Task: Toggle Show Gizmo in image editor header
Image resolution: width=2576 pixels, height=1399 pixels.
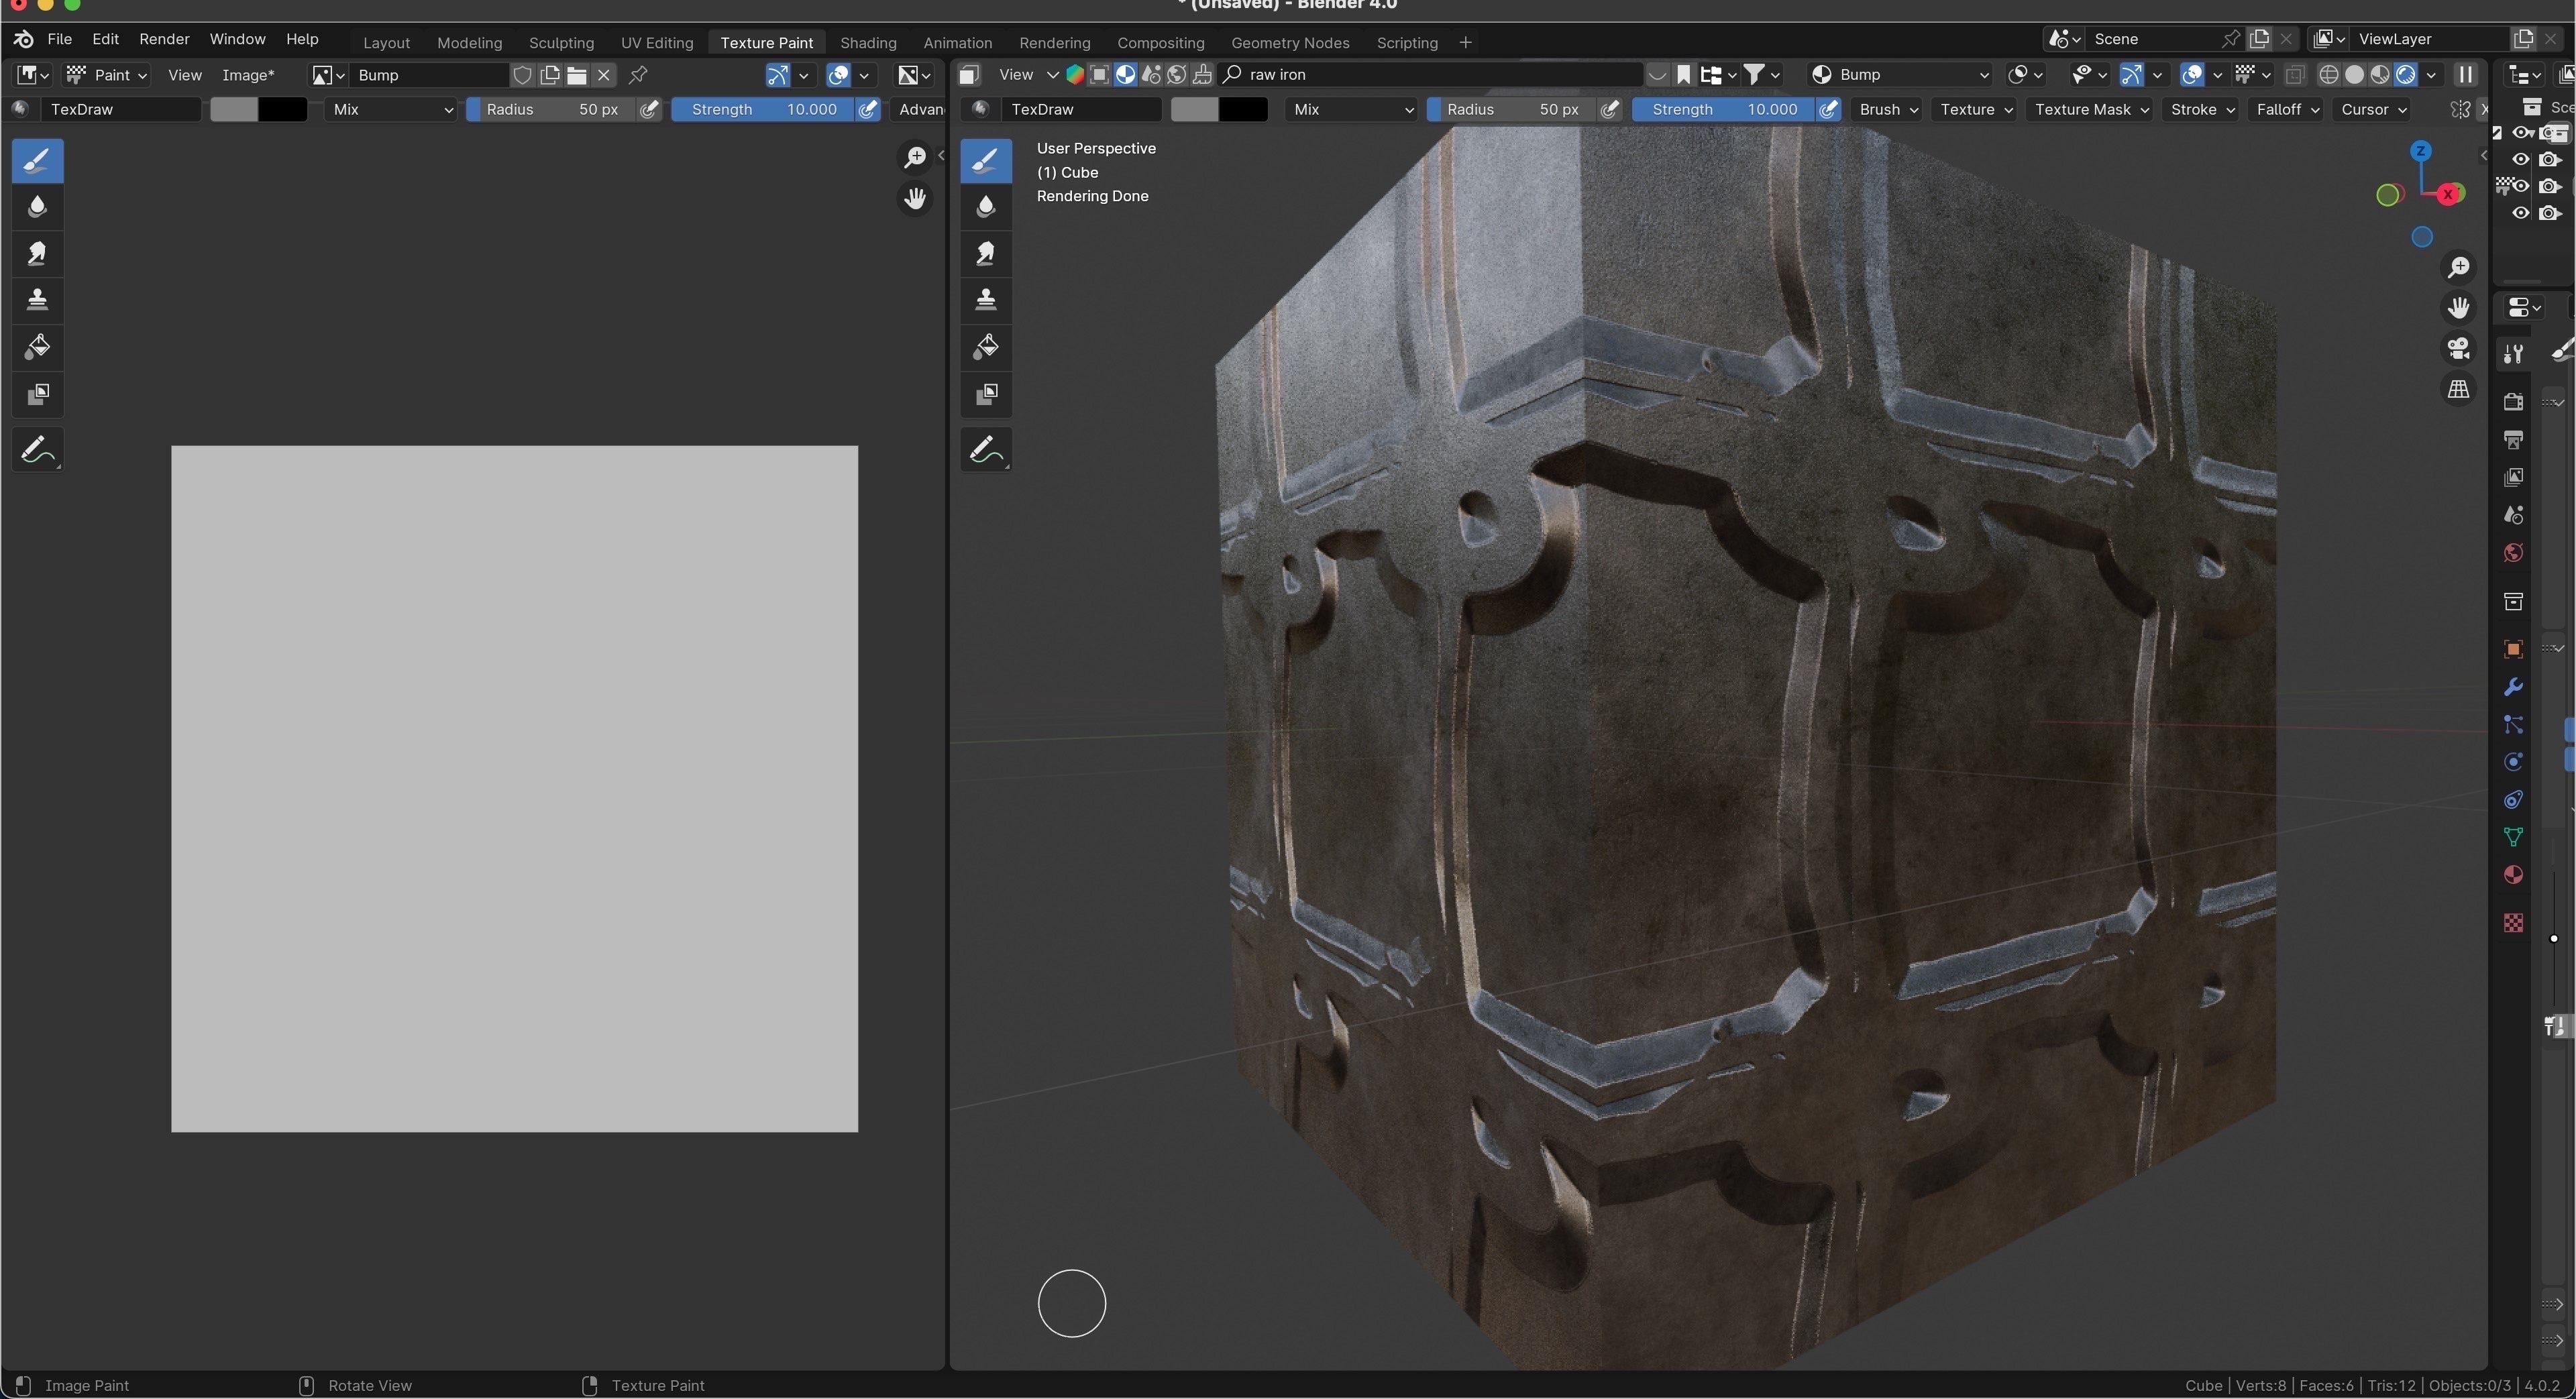Action: pyautogui.click(x=778, y=75)
